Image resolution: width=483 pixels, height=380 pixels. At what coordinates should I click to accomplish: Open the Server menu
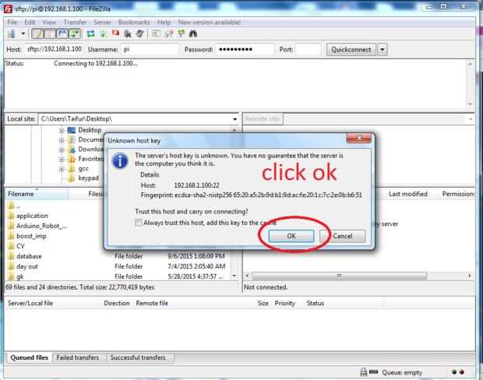[x=102, y=22]
